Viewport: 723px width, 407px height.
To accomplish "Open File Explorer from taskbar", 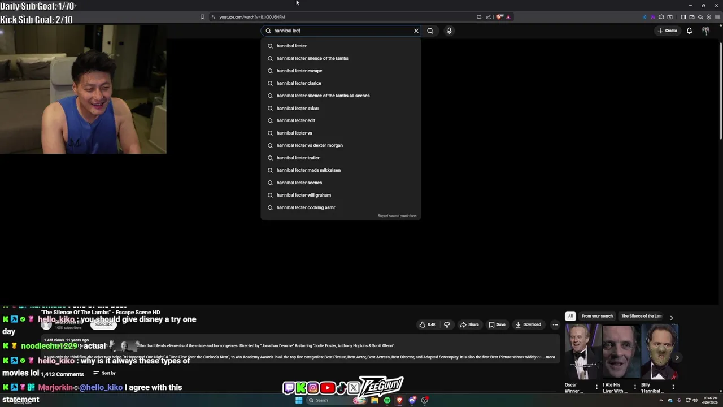I will pyautogui.click(x=374, y=400).
